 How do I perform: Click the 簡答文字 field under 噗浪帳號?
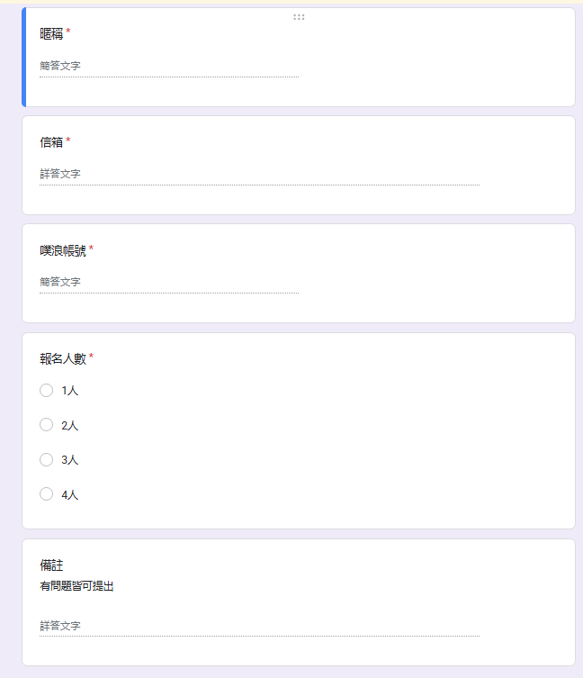pos(169,283)
